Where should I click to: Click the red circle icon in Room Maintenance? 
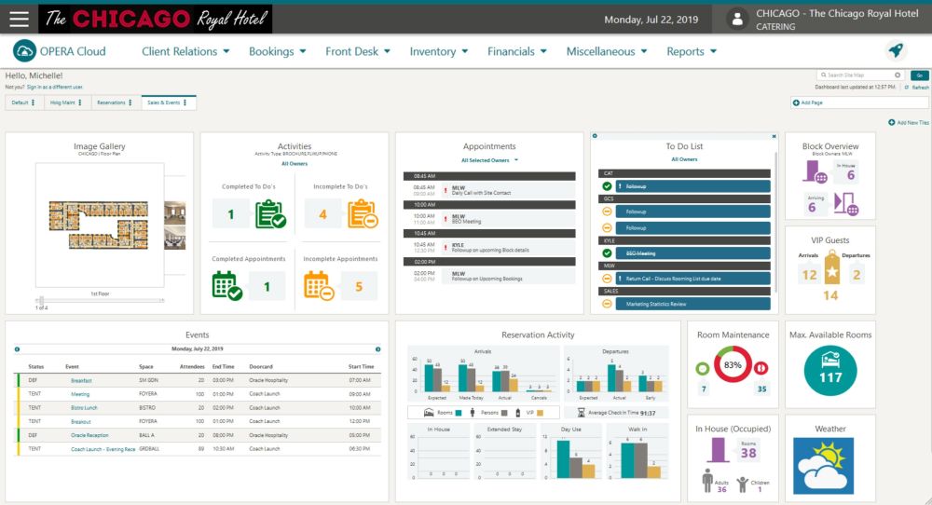(x=761, y=368)
